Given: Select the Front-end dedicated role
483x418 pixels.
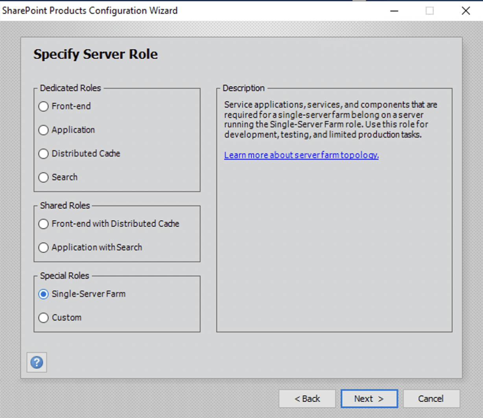Looking at the screenshot, I should 44,106.
